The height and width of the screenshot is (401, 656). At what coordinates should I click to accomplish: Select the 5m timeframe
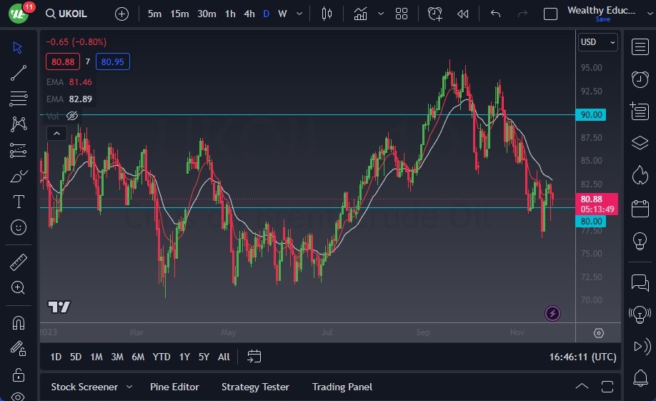pos(154,14)
